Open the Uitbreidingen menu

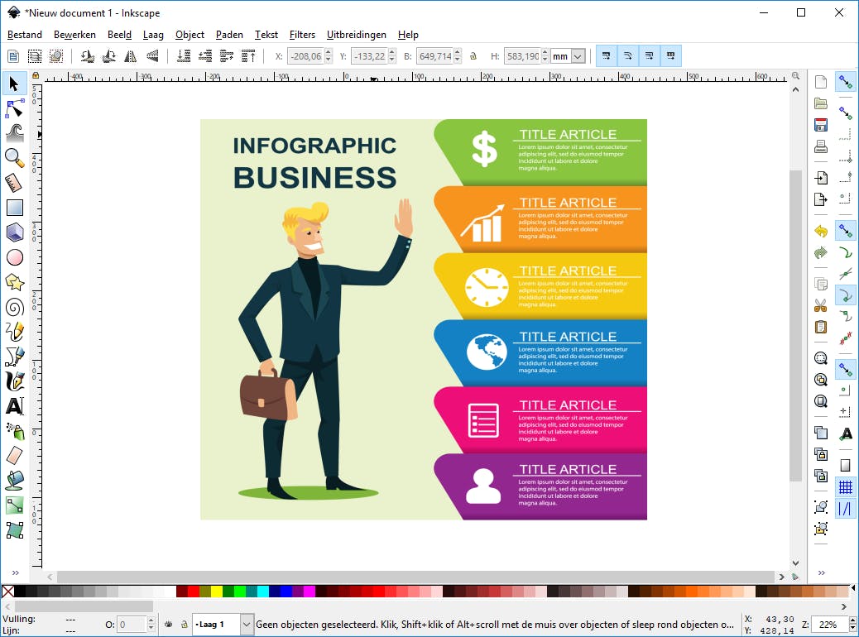(x=357, y=35)
